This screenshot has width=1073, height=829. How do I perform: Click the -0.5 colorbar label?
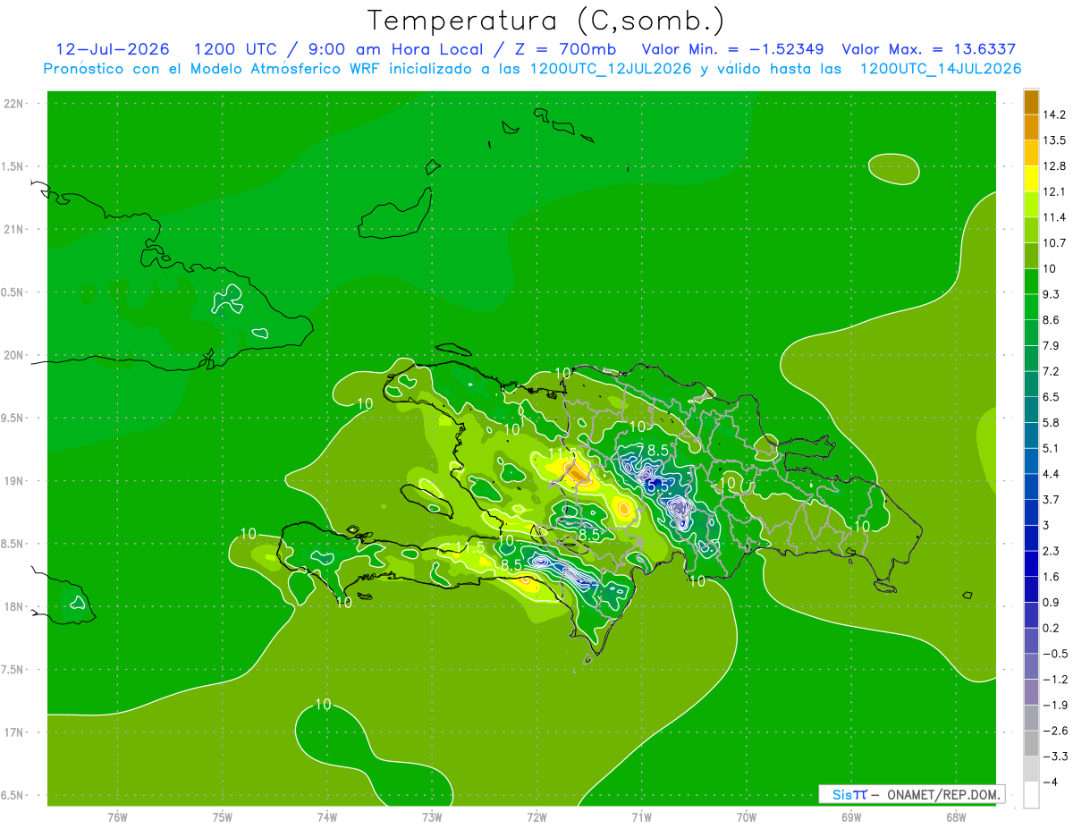click(x=1055, y=654)
